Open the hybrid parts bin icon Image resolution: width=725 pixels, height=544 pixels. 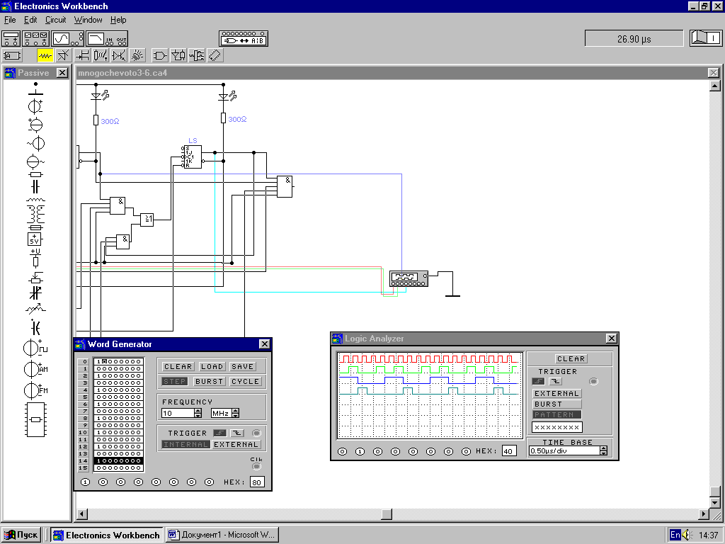pyautogui.click(x=119, y=56)
